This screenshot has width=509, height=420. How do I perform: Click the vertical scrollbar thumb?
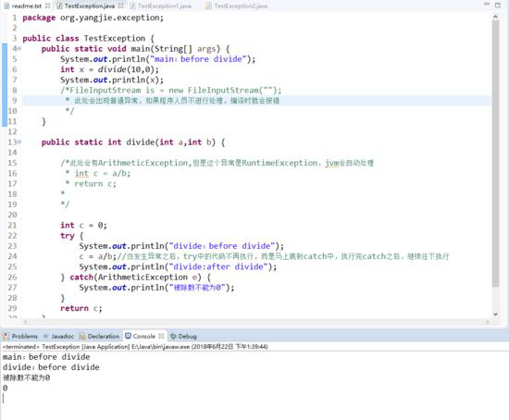click(495, 154)
